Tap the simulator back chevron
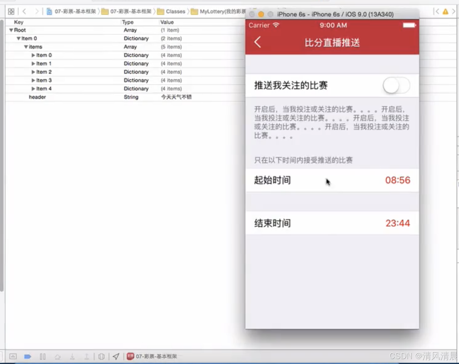Screen dimensions: 459x364 click(x=258, y=42)
